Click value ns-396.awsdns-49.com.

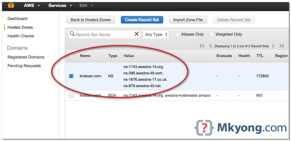pos(143,73)
